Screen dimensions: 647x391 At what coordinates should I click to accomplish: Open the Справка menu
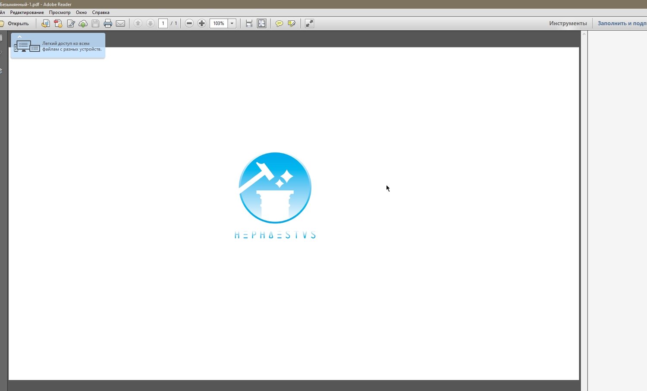click(101, 13)
